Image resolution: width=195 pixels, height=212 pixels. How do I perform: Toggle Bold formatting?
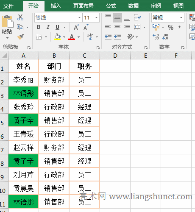click(39, 27)
